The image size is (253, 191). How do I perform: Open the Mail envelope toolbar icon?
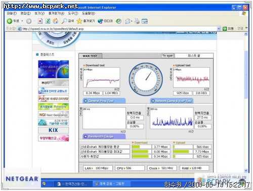pyautogui.click(x=128, y=21)
